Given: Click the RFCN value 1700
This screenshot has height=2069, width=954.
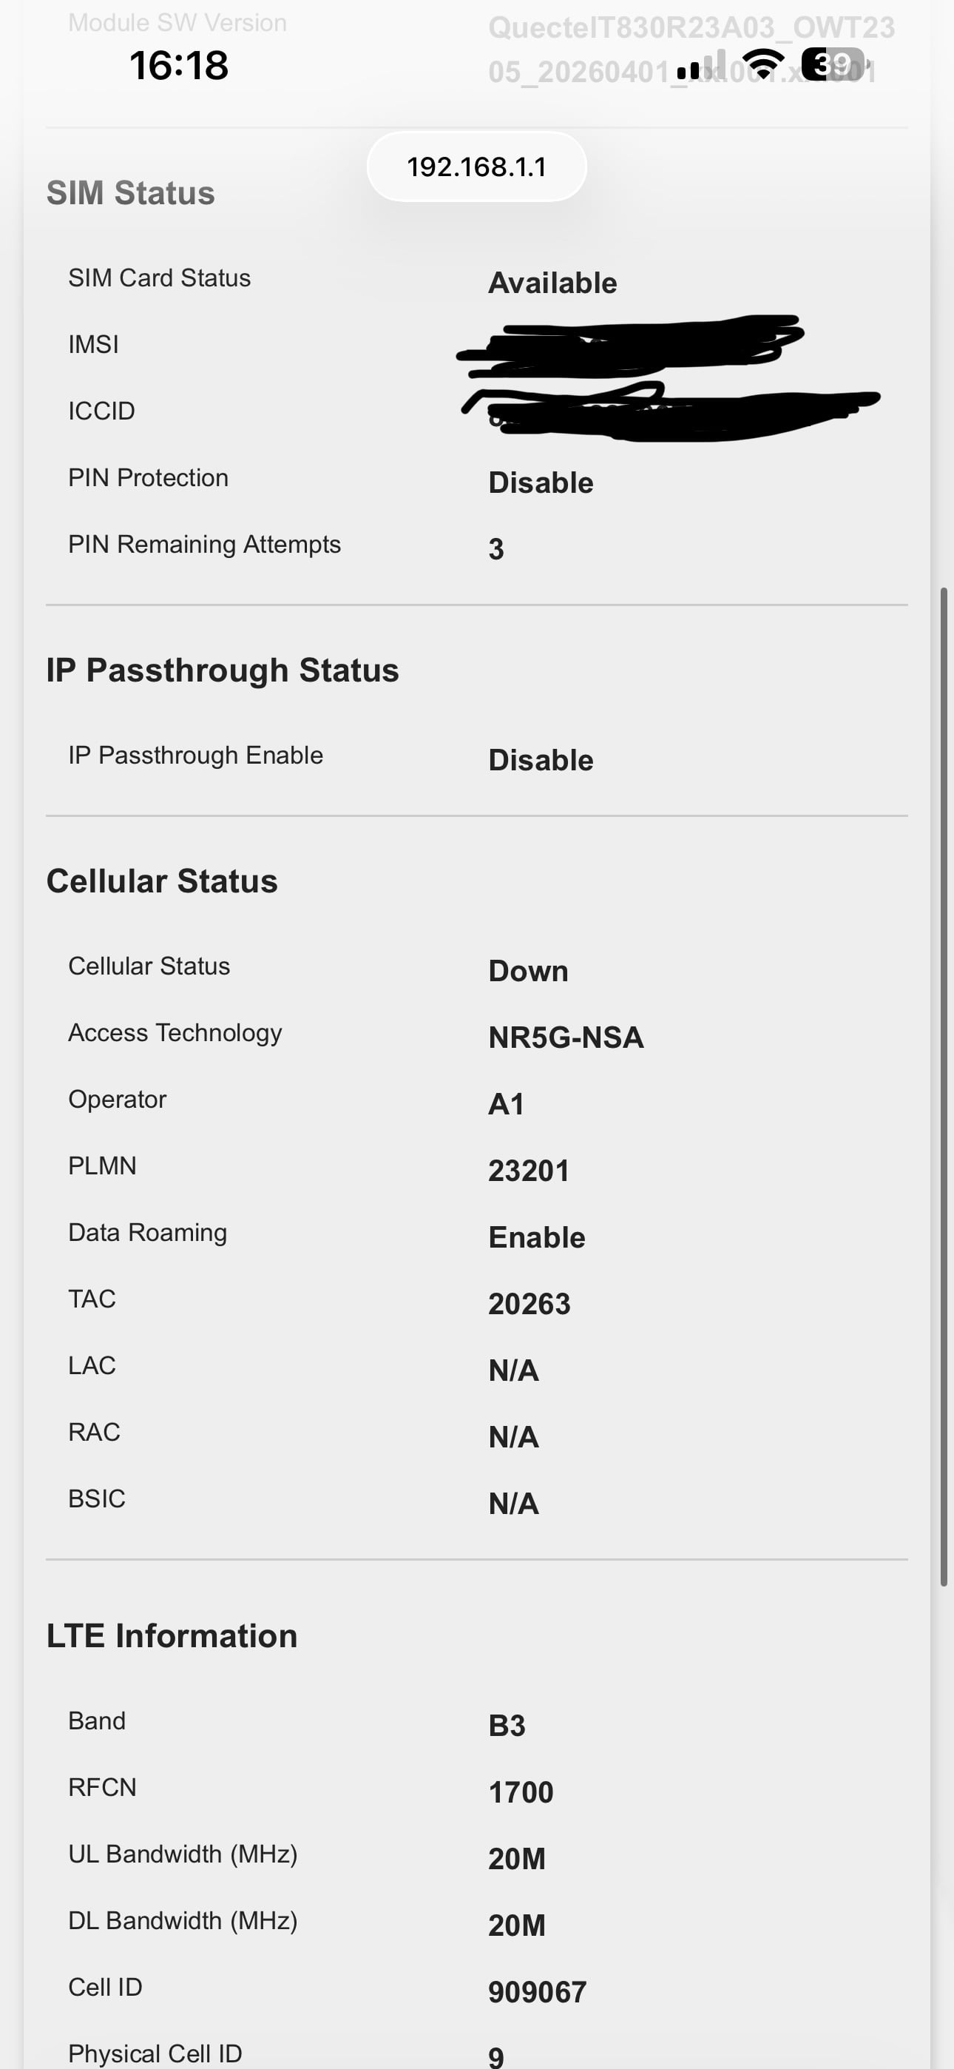Looking at the screenshot, I should [521, 1793].
